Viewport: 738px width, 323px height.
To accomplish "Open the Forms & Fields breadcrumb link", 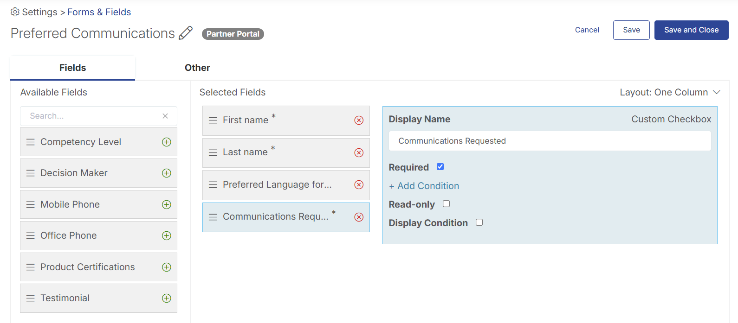I will [99, 13].
